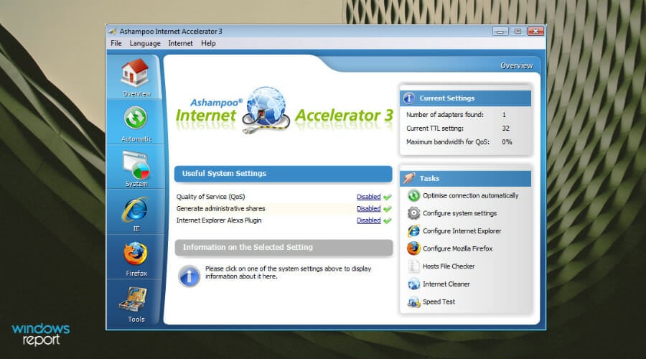646x359 pixels.
Task: Maximize the Ashampoo Internet Accelerator window
Action: click(x=518, y=32)
